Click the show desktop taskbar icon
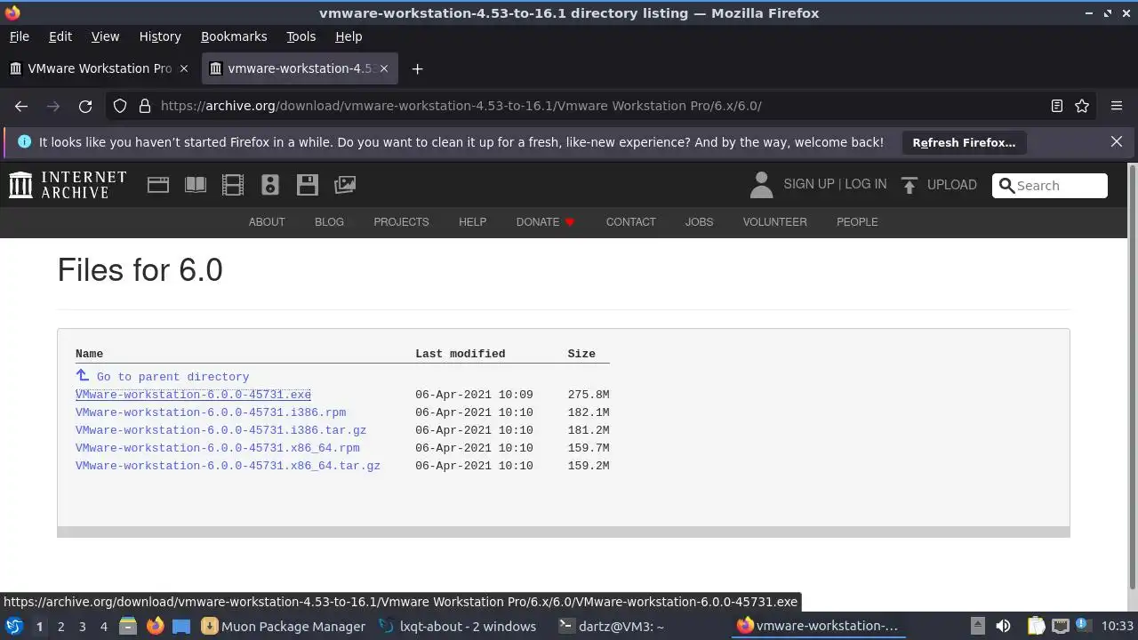 [x=181, y=626]
